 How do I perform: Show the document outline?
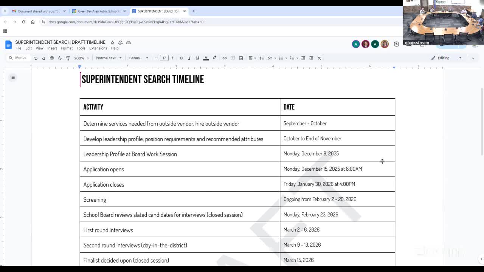[x=13, y=78]
